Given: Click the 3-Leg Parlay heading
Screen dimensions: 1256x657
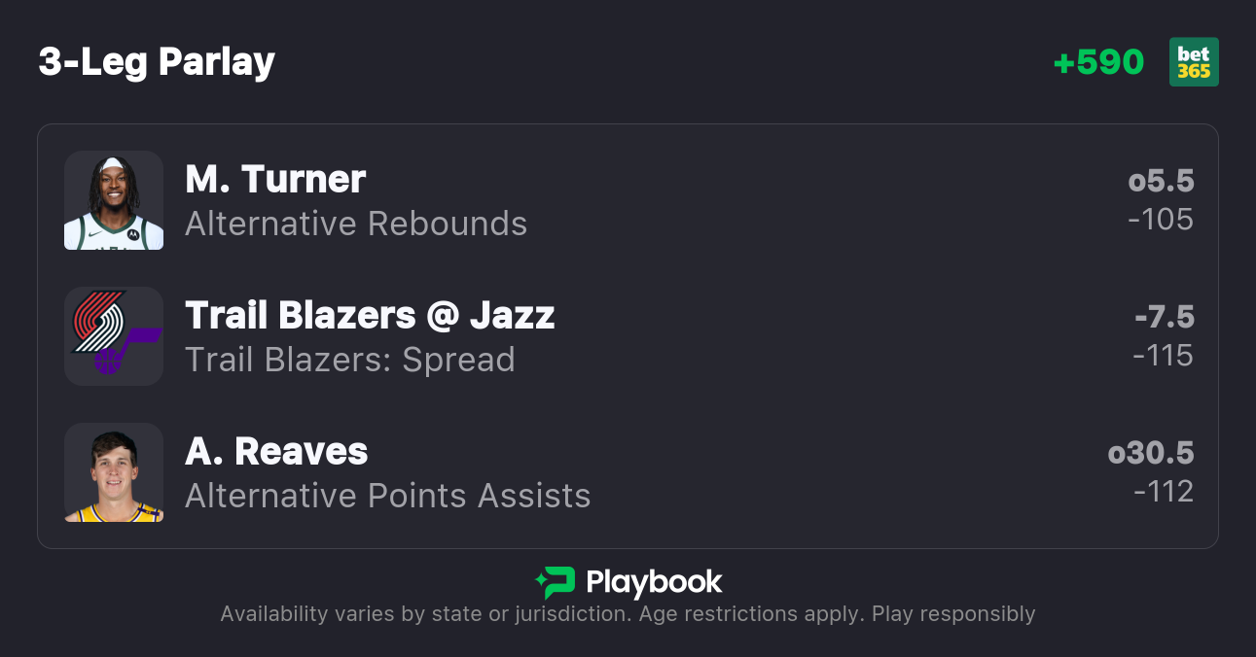Looking at the screenshot, I should (157, 62).
